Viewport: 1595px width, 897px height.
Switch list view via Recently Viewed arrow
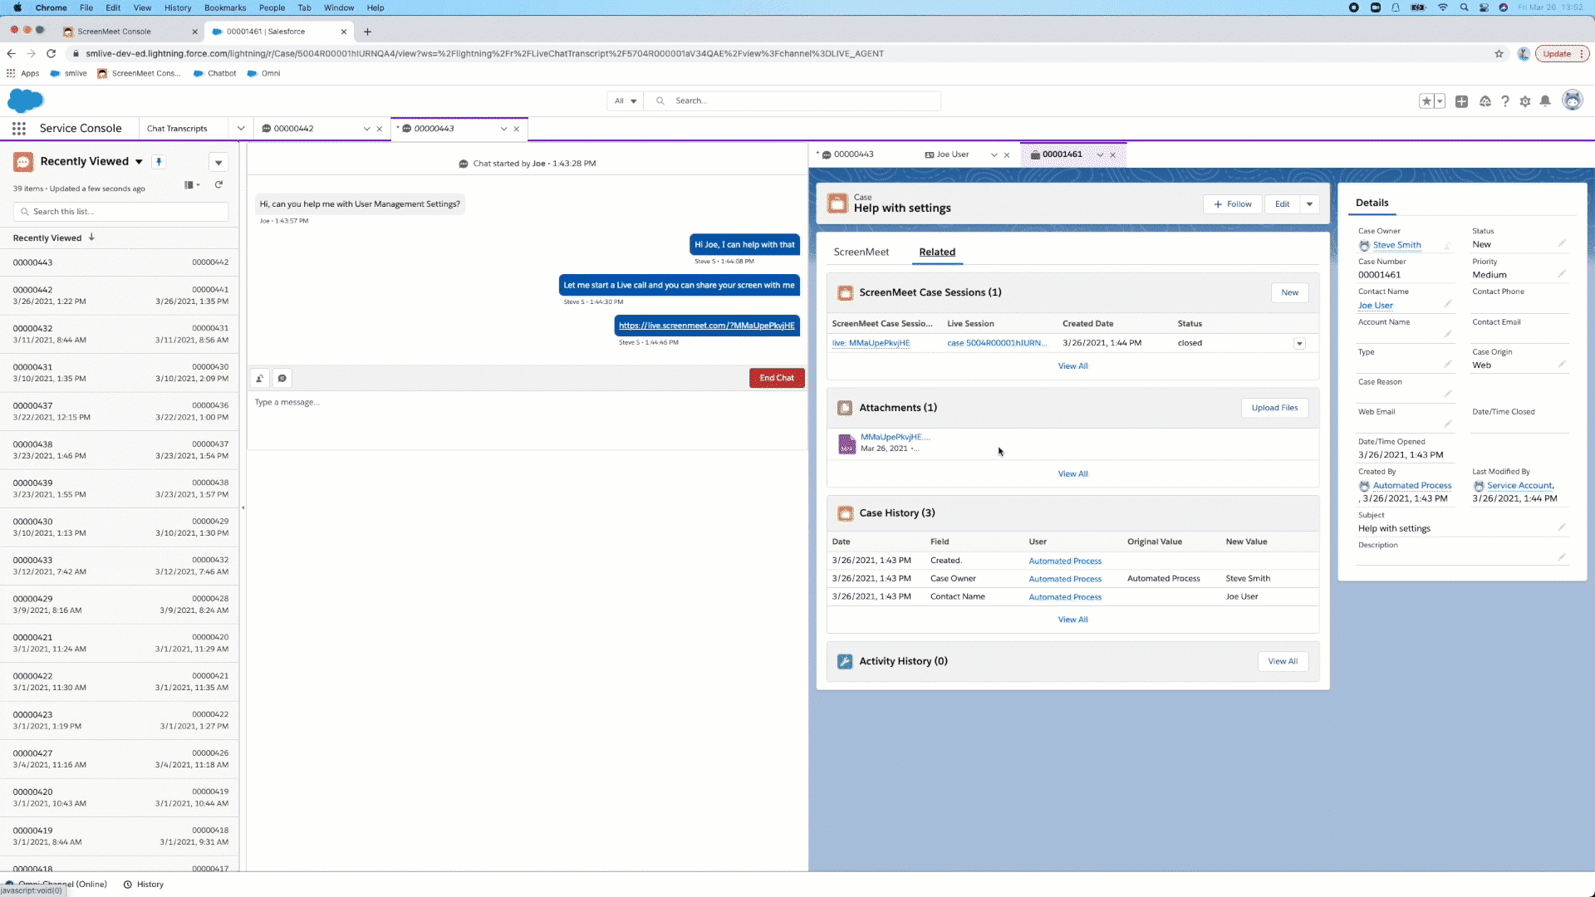pyautogui.click(x=139, y=162)
